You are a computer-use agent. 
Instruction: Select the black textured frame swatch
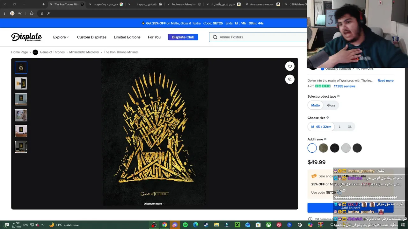tap(334, 148)
